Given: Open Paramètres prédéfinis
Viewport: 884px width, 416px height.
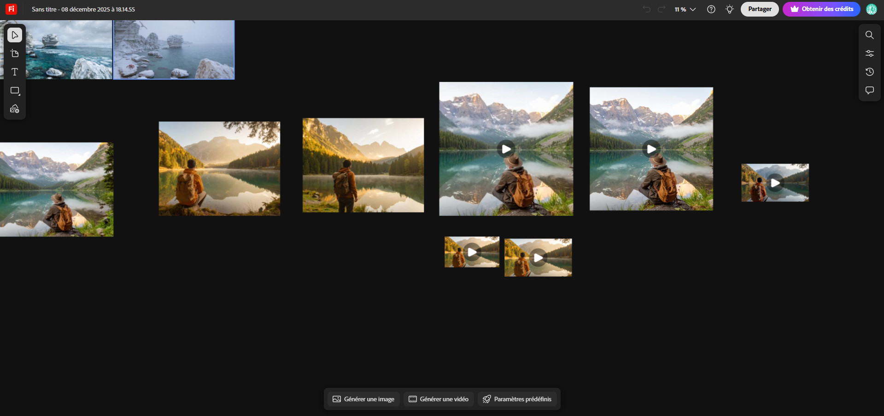Looking at the screenshot, I should [x=517, y=399].
